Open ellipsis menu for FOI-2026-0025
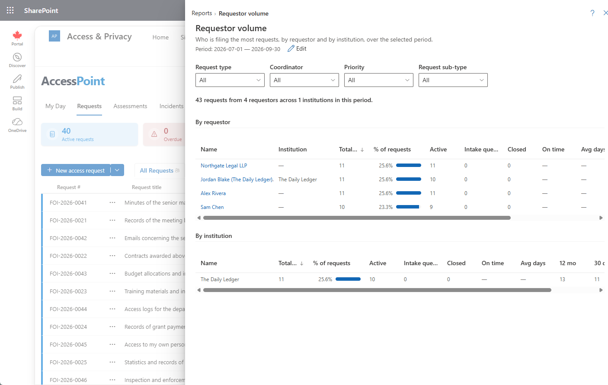Viewport: 608px width, 385px height. click(x=112, y=362)
